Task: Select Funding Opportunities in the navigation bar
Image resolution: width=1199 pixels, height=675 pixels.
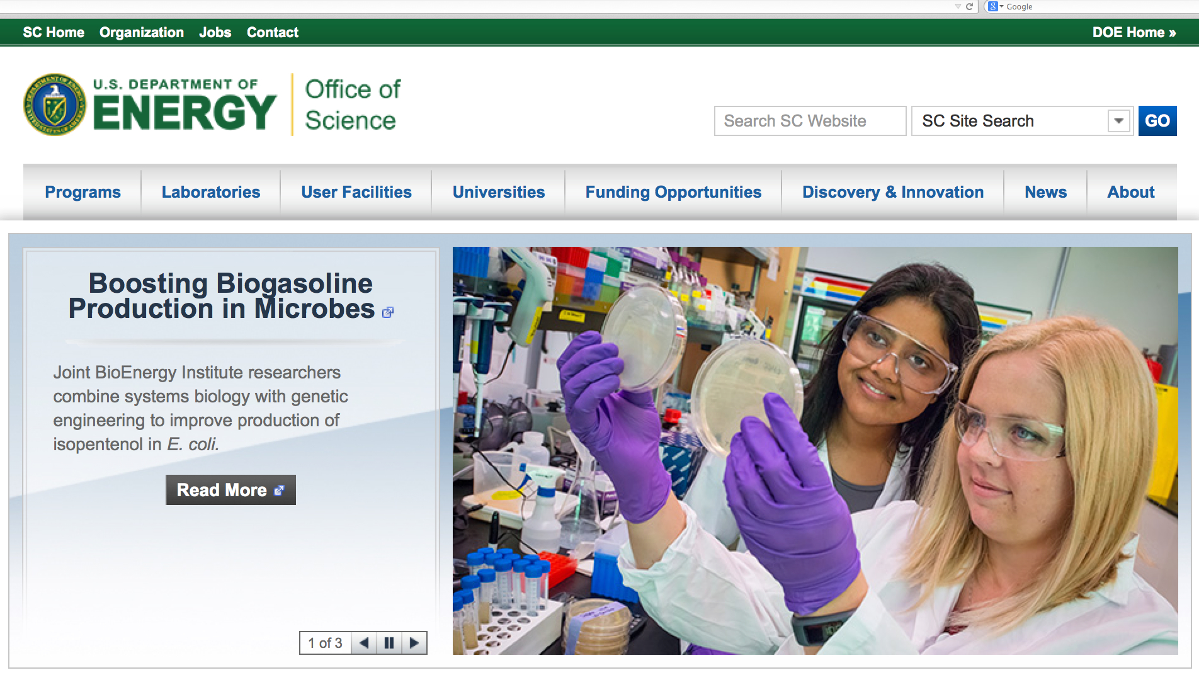Action: pyautogui.click(x=673, y=192)
